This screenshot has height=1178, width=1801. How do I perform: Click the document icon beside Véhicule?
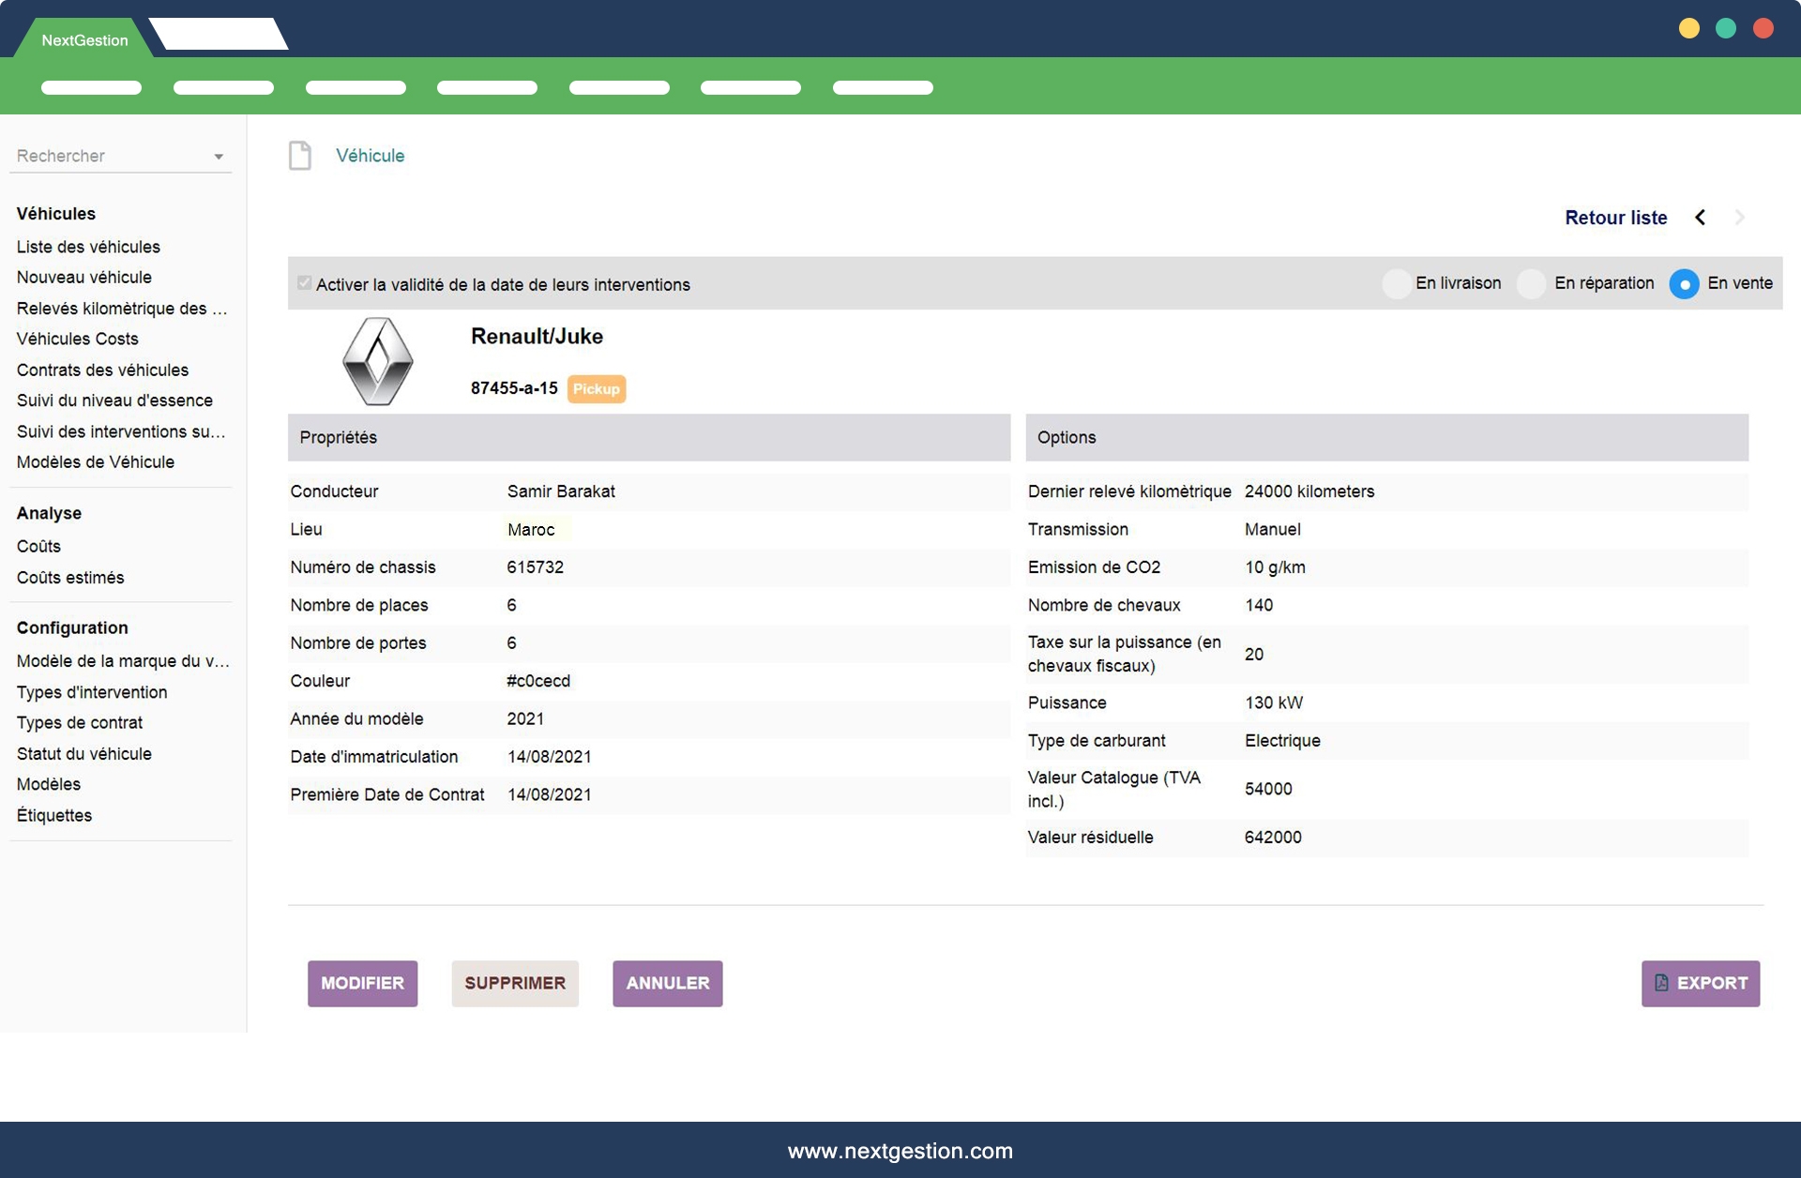(x=299, y=156)
